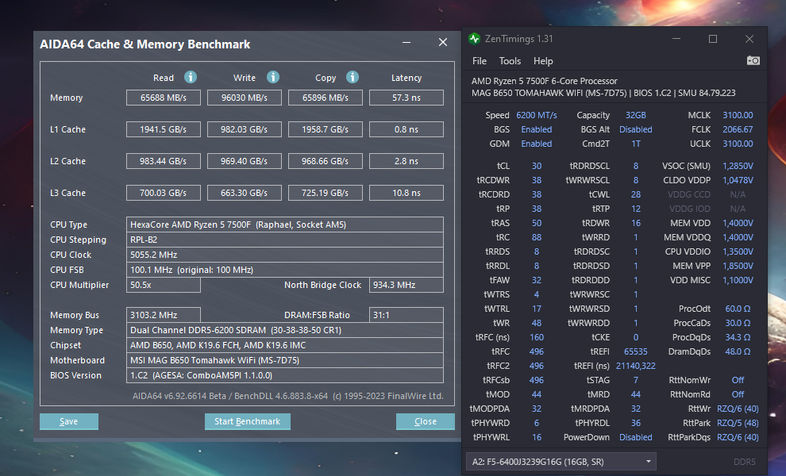Open the File menu in ZenTimings
This screenshot has height=476, width=786.
(x=480, y=60)
